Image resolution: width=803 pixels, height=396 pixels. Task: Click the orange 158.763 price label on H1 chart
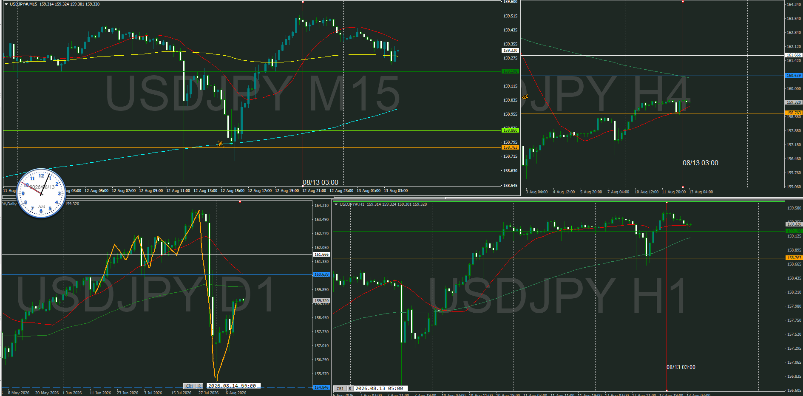tap(794, 258)
